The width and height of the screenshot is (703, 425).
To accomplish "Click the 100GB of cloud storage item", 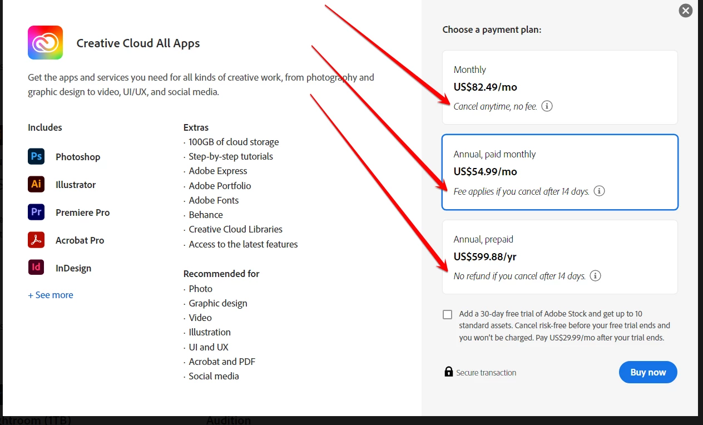I will 234,142.
